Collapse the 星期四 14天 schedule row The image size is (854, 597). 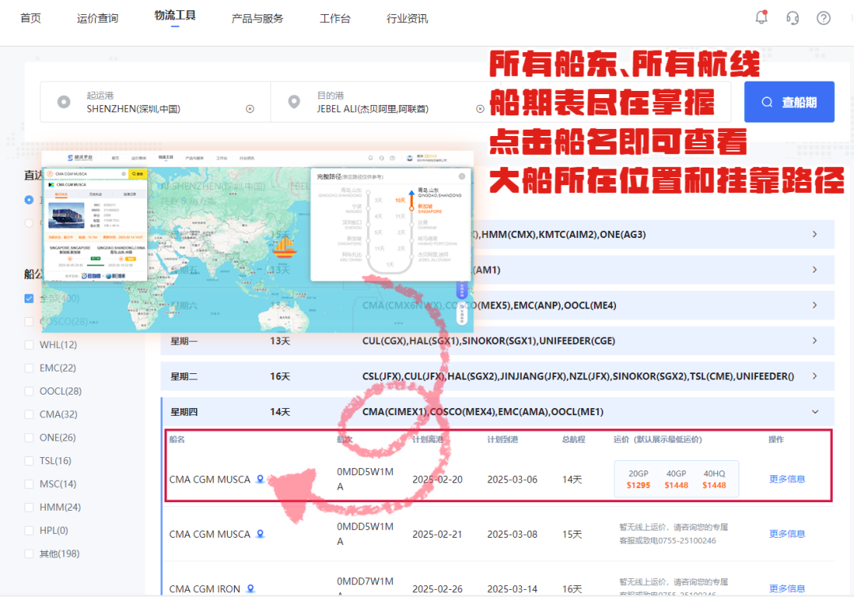pyautogui.click(x=497, y=411)
